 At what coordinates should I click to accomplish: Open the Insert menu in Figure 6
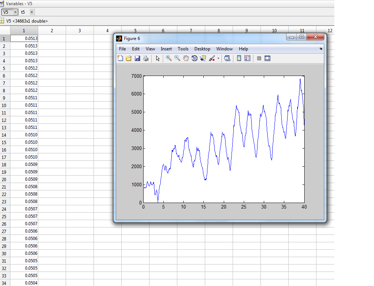pyautogui.click(x=166, y=49)
